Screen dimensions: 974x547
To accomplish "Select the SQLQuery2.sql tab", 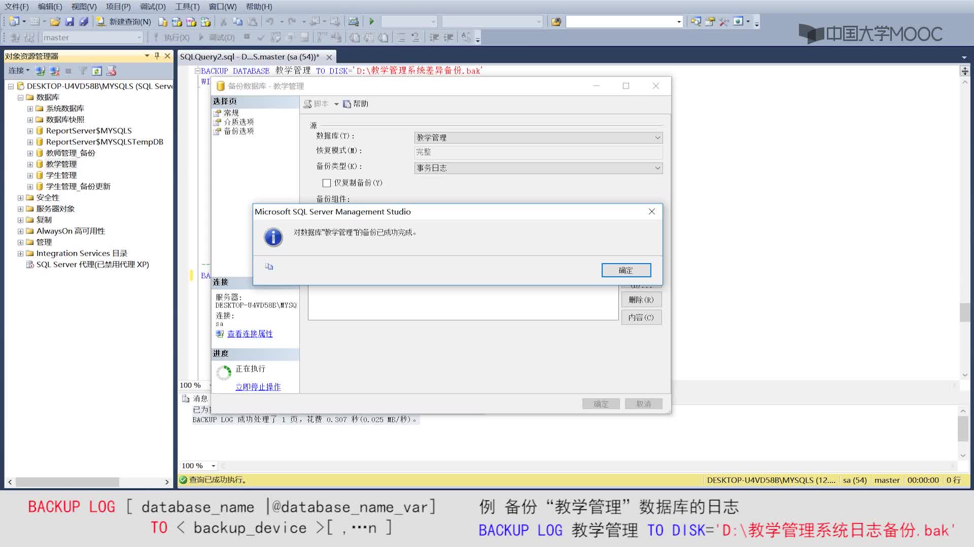I will [250, 57].
